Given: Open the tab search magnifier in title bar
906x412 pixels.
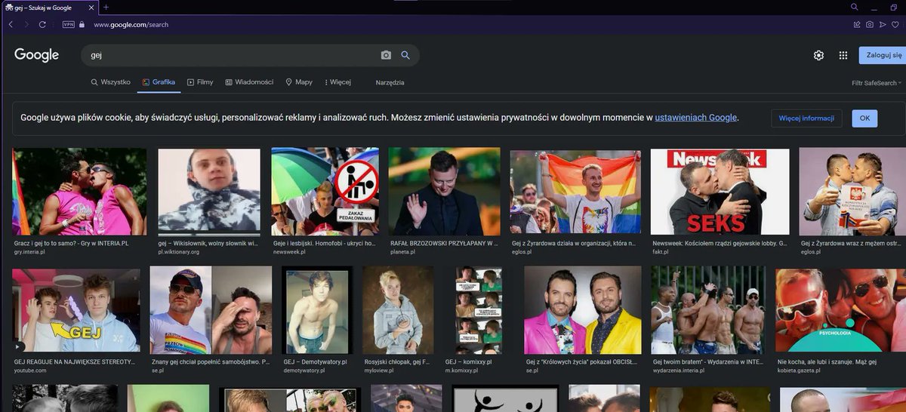Looking at the screenshot, I should pos(854,7).
